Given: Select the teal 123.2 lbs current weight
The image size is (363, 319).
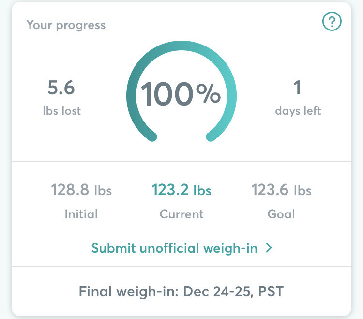Looking at the screenshot, I should point(181,190).
